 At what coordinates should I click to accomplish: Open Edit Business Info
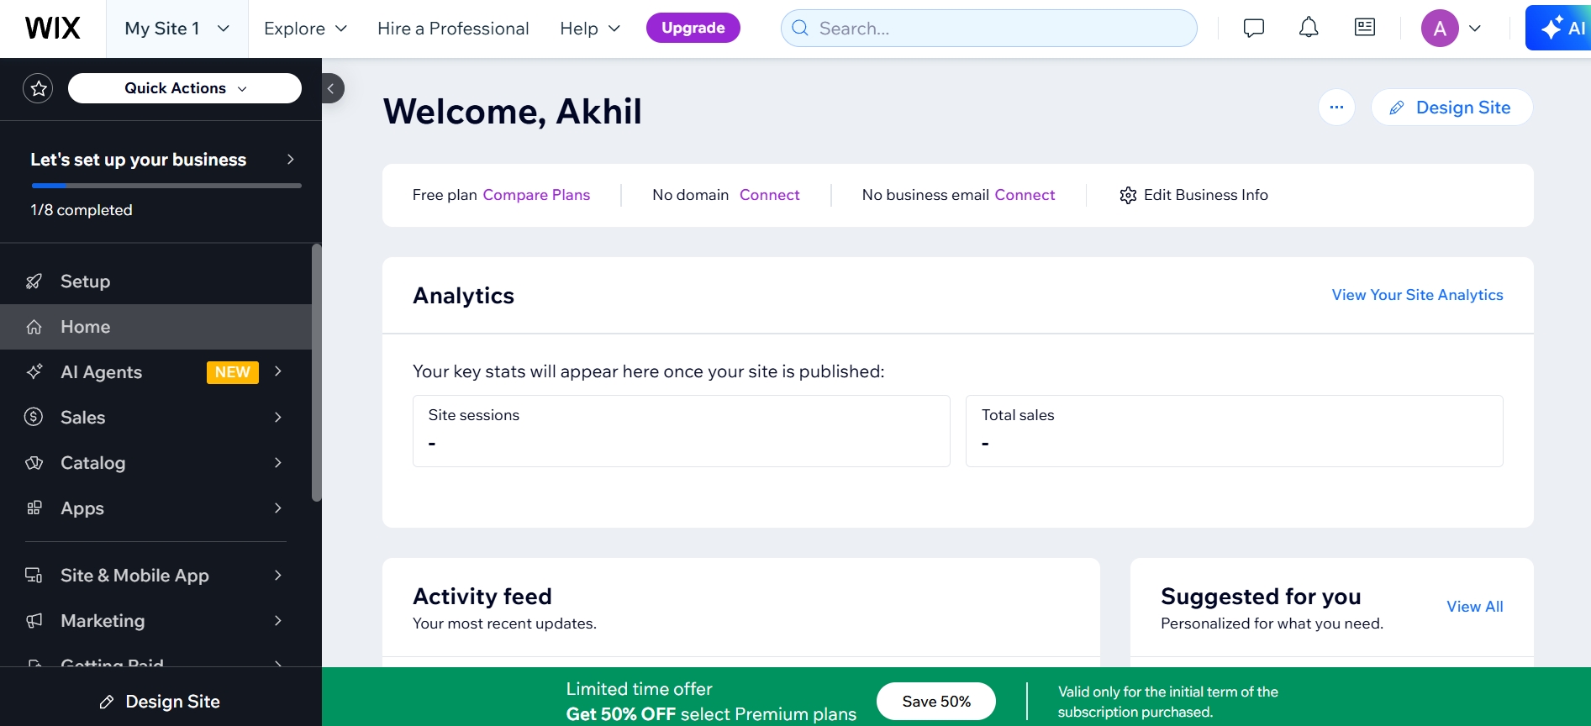(x=1193, y=195)
